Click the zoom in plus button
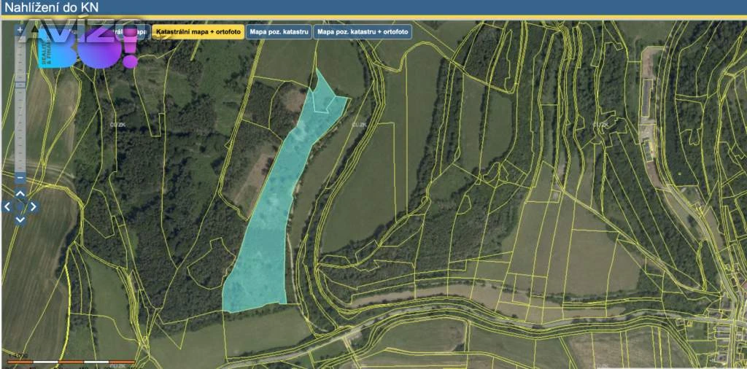The height and width of the screenshot is (369, 747). click(x=20, y=31)
